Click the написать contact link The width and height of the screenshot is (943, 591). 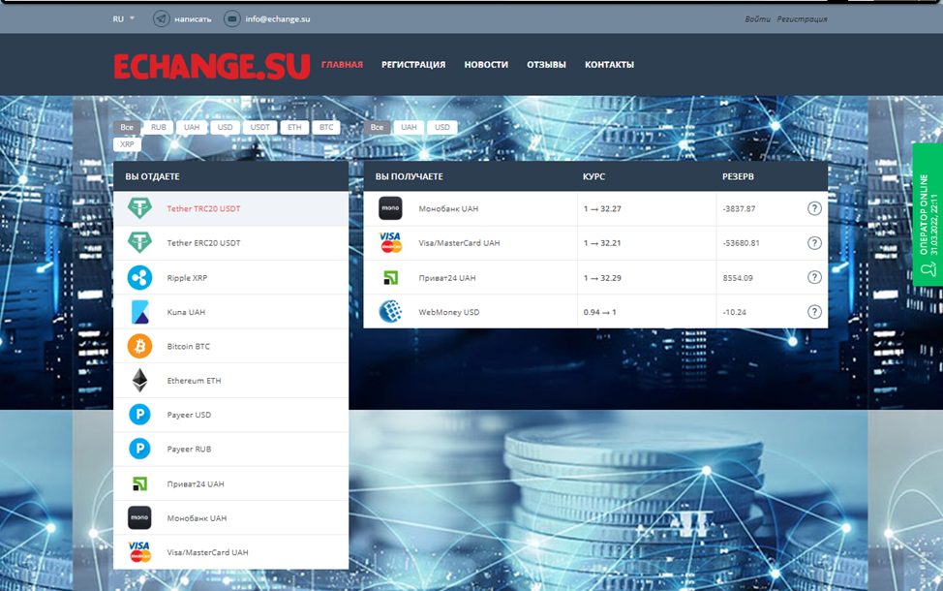(193, 19)
